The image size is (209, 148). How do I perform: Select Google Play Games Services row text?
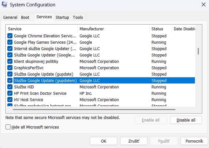click(45, 42)
